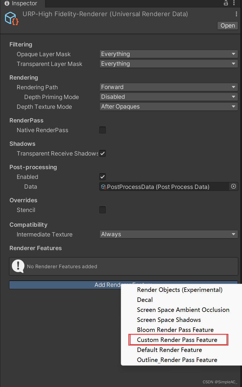
Task: Enable the Native RenderPass checkbox
Action: tap(102, 130)
